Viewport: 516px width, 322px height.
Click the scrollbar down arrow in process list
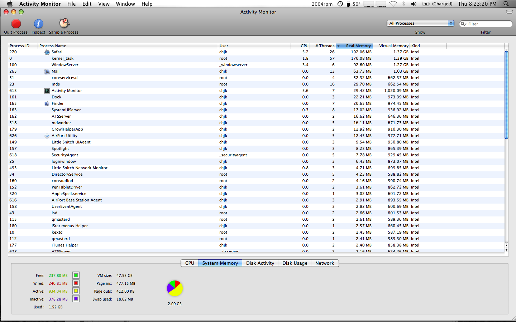(x=506, y=250)
